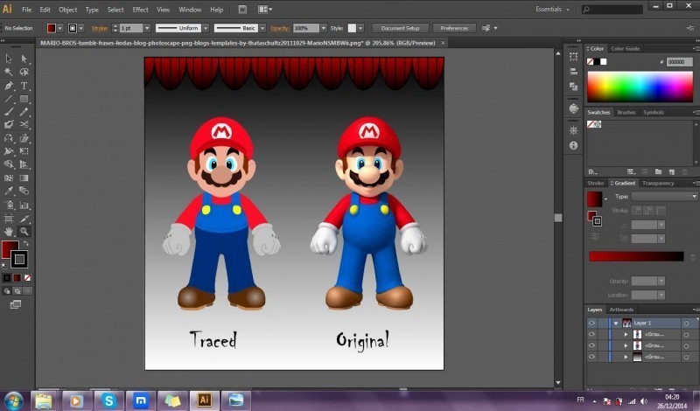Select the Paintbrush tool
The image size is (700, 411).
click(9, 112)
